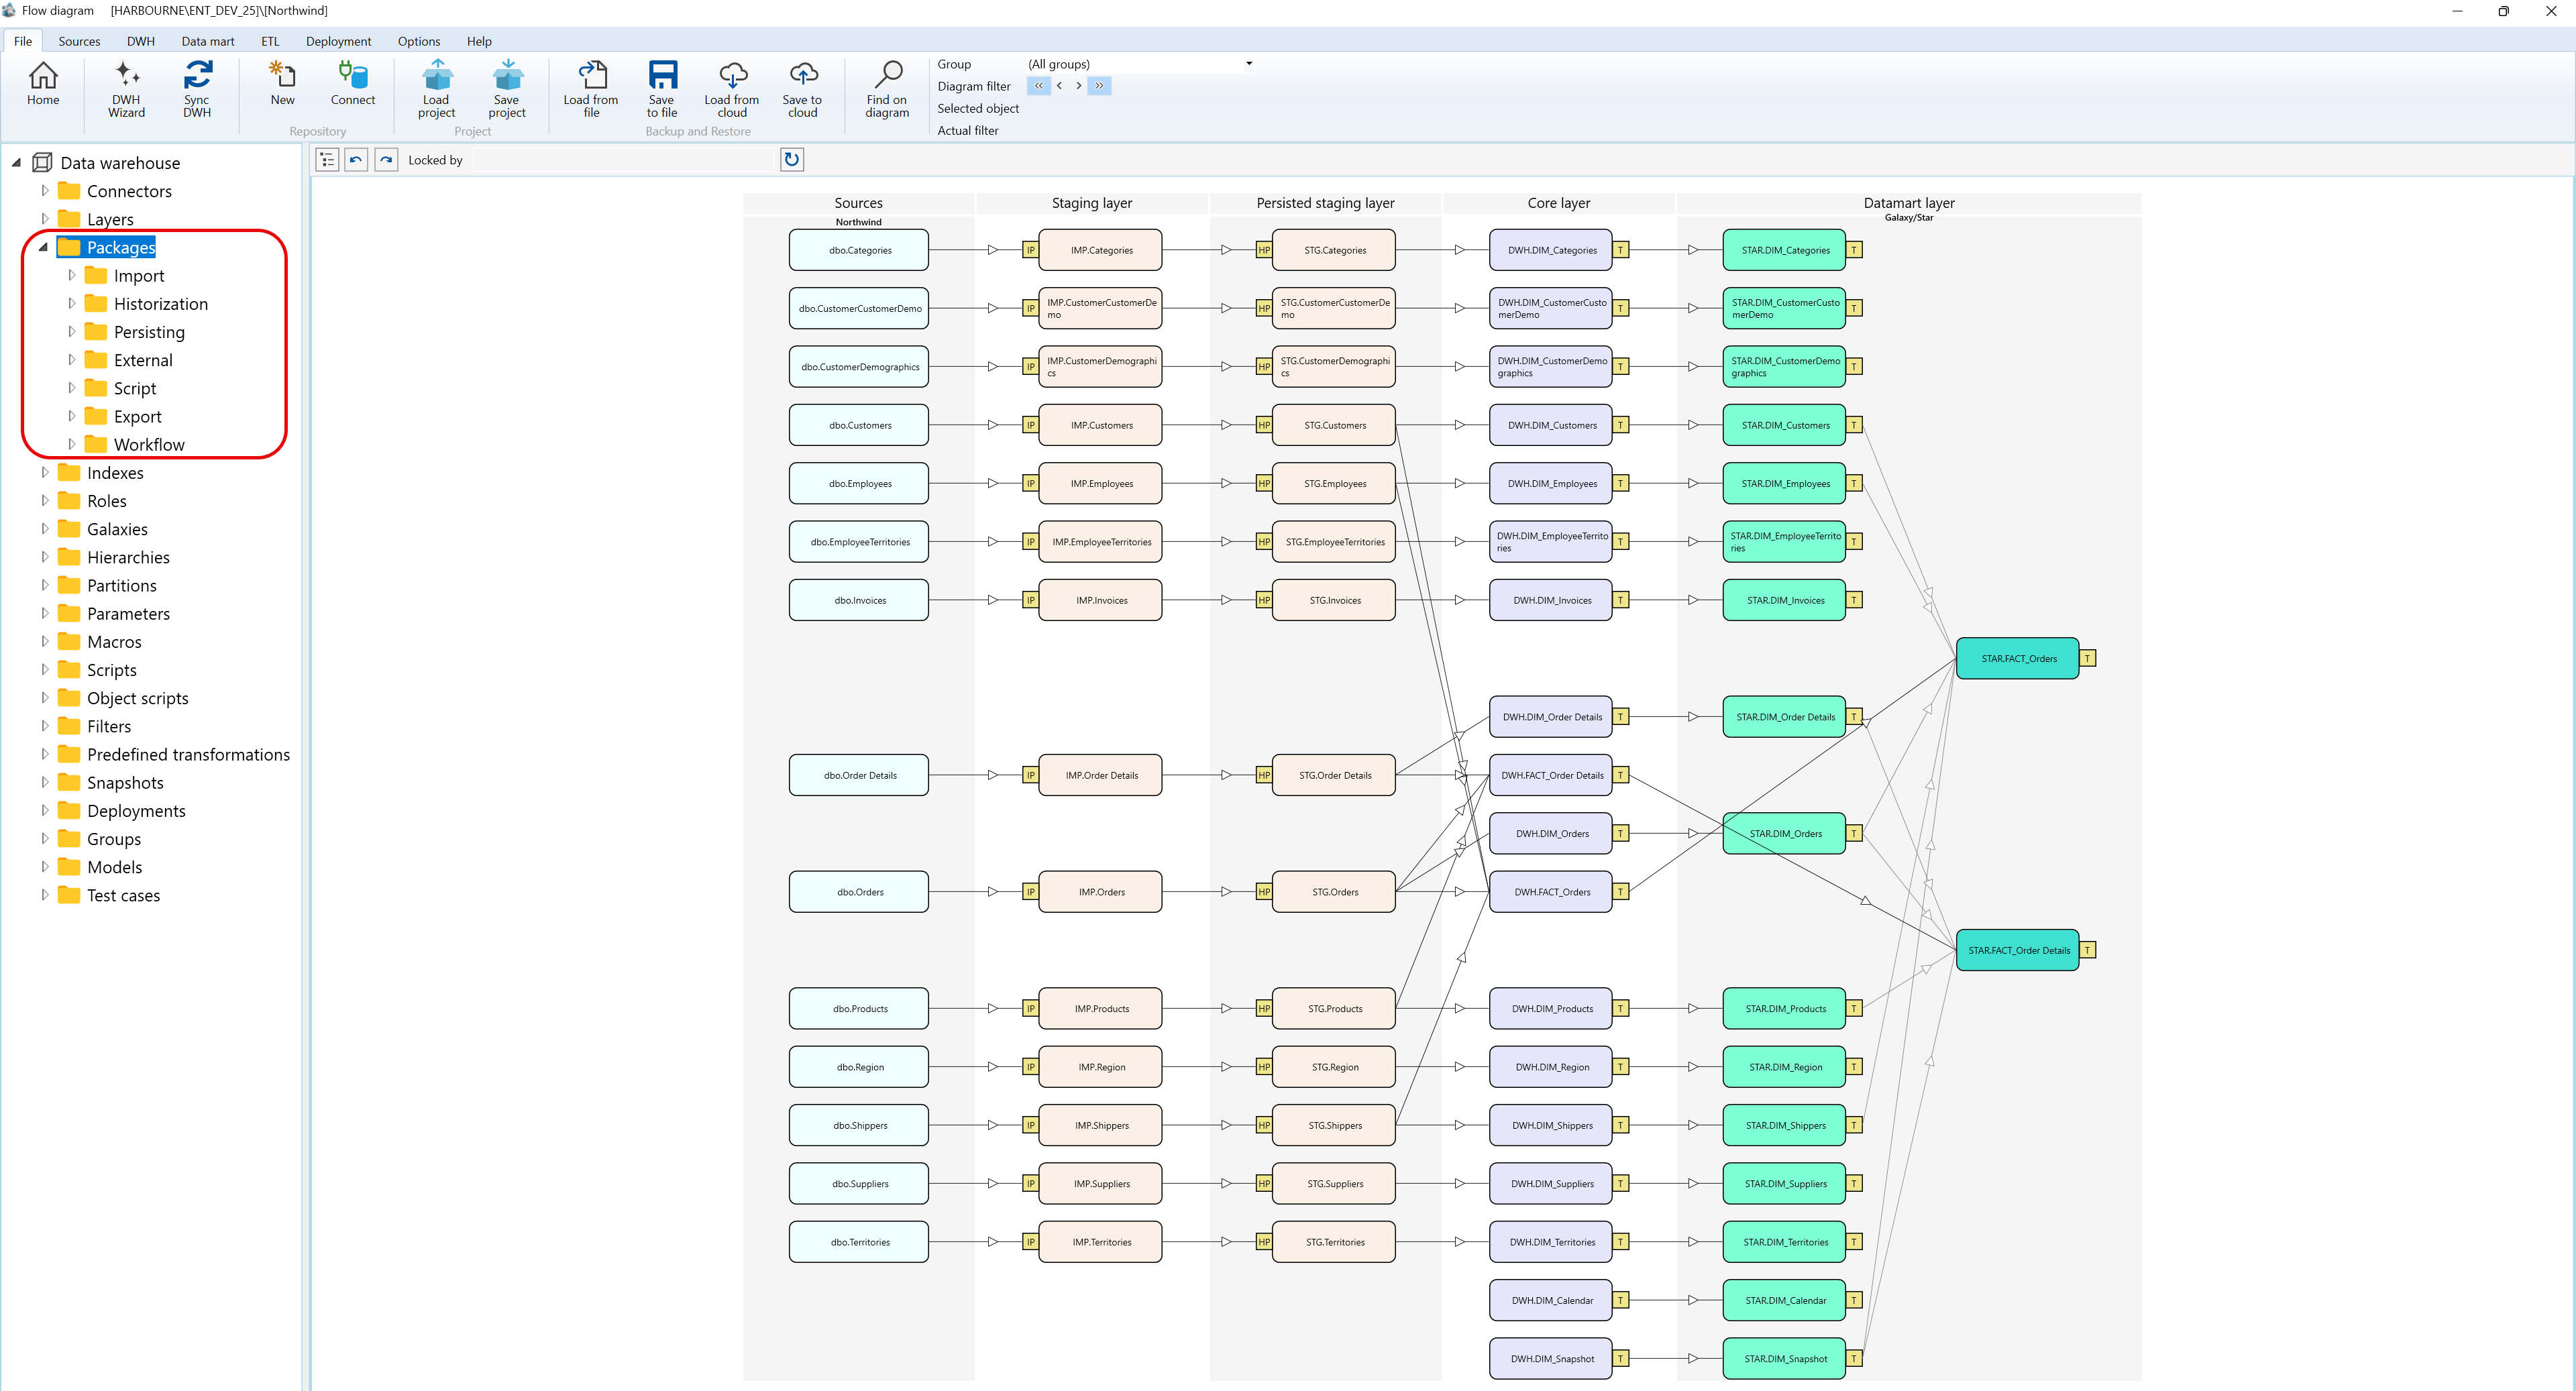Go to first diagram filter
This screenshot has width=2576, height=1391.
click(1038, 86)
